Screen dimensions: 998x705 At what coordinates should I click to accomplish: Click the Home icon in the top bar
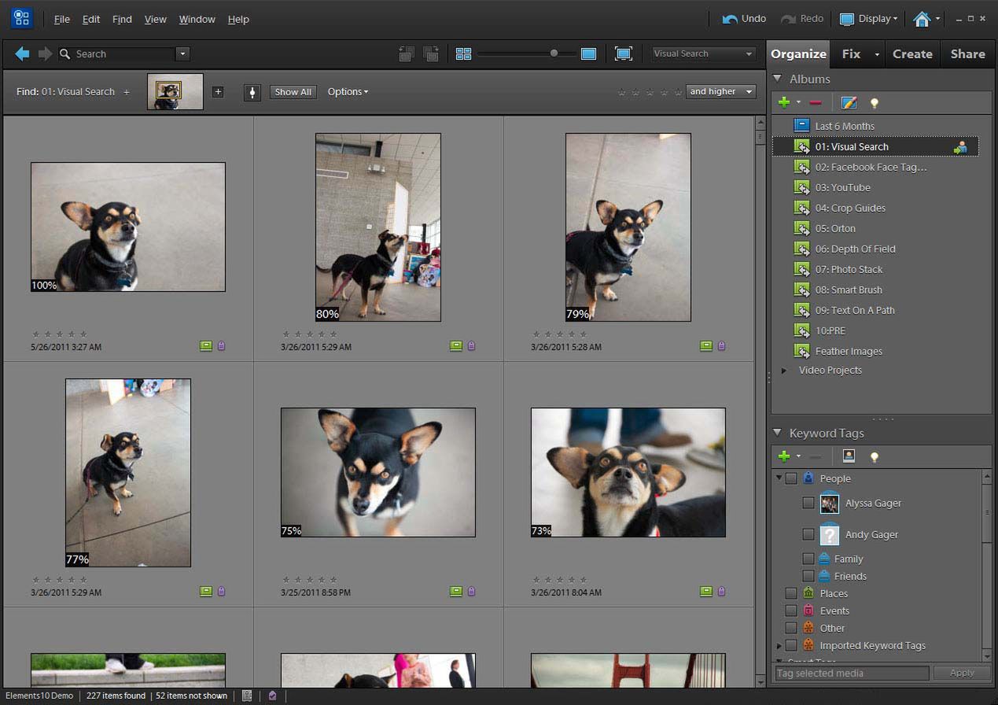click(x=922, y=19)
